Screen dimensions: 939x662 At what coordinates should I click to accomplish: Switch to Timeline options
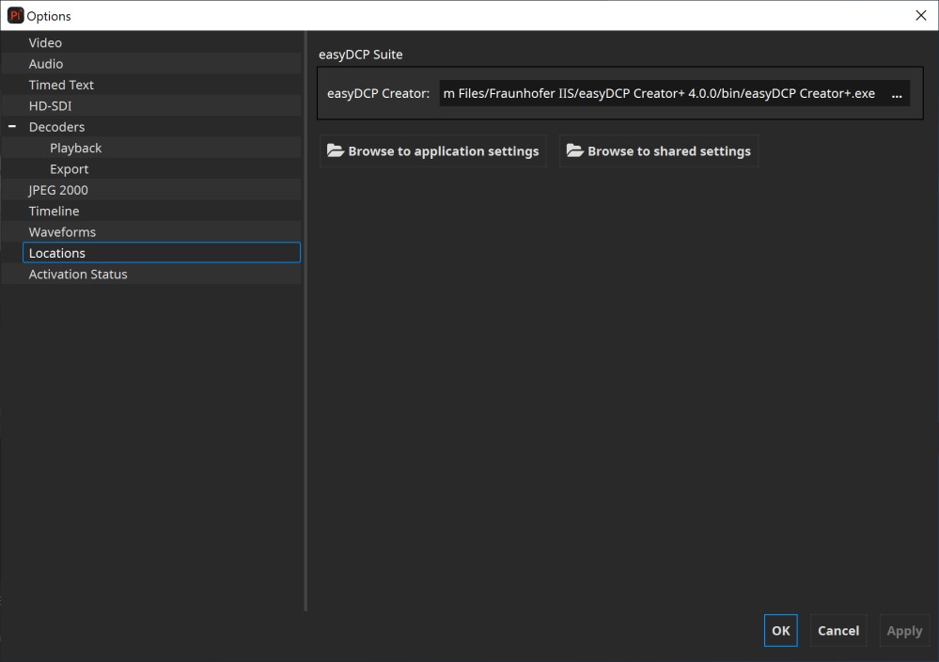54,211
